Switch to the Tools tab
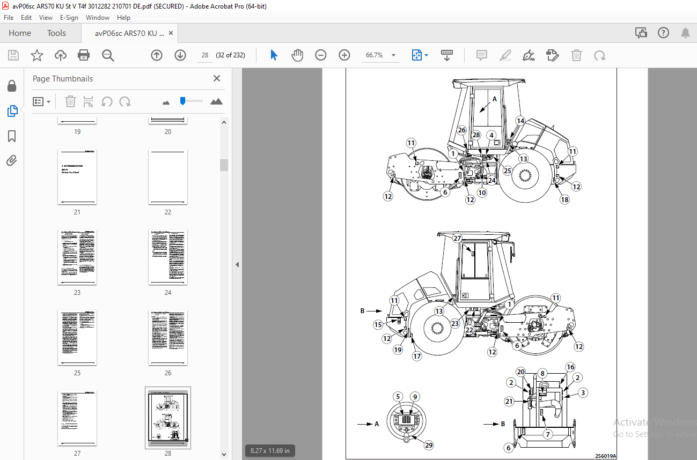The image size is (697, 460). click(x=56, y=33)
